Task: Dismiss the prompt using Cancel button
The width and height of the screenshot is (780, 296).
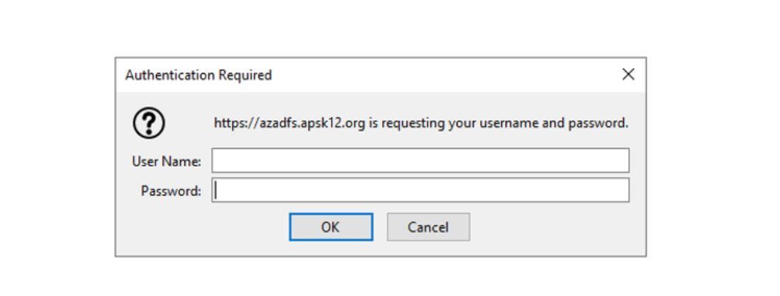Action: pyautogui.click(x=428, y=227)
